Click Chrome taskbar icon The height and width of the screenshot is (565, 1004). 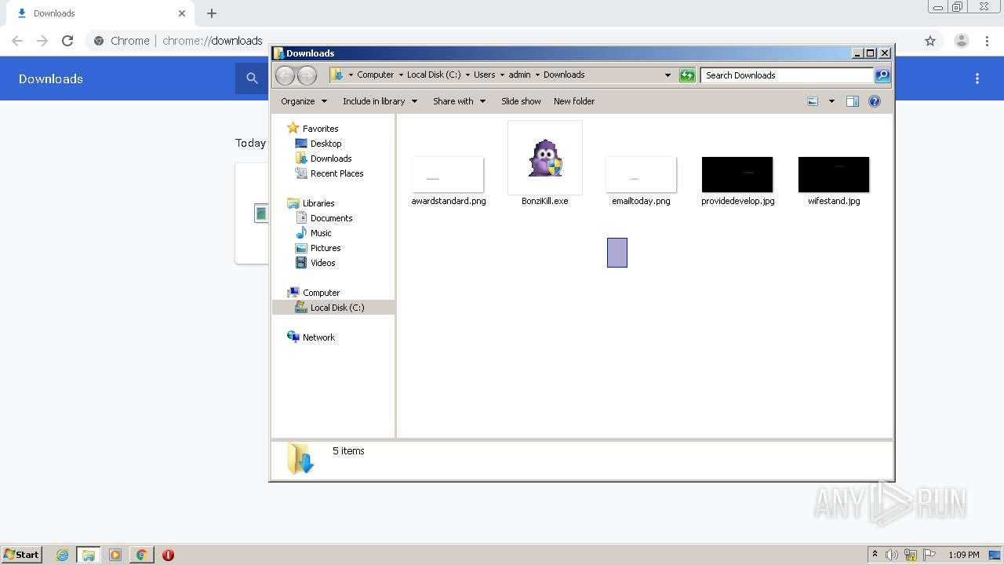pyautogui.click(x=141, y=555)
